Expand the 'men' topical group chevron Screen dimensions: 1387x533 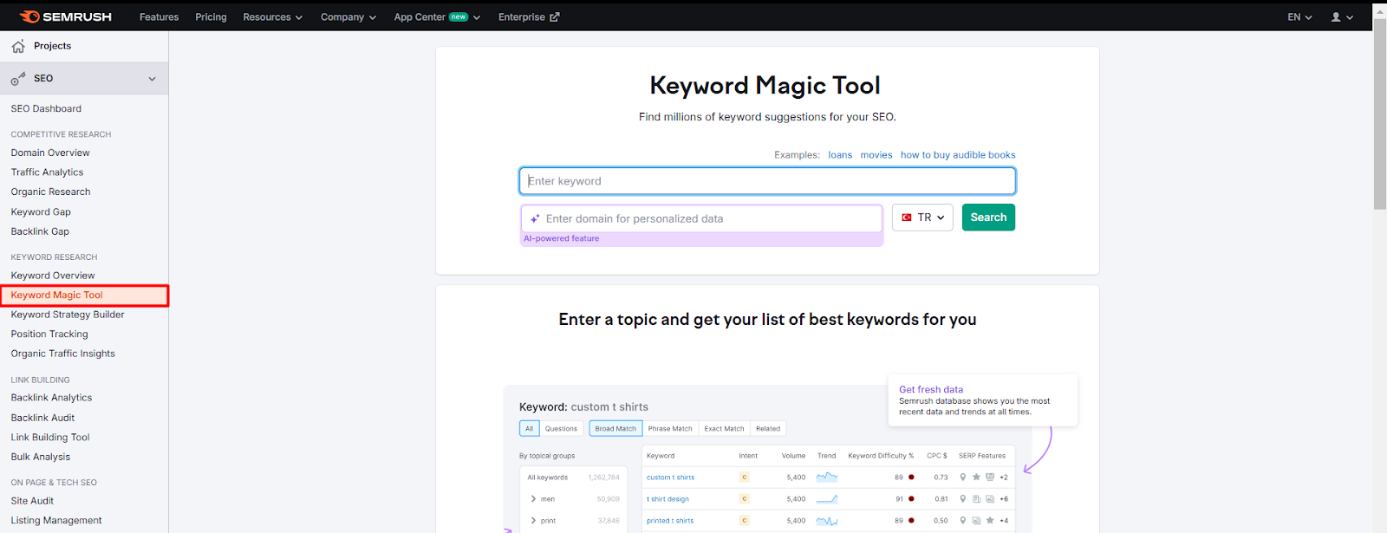[533, 499]
